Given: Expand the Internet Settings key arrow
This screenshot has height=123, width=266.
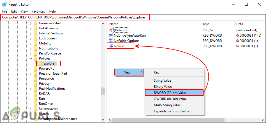Looking at the screenshot, I should pyautogui.click(x=31, y=33).
